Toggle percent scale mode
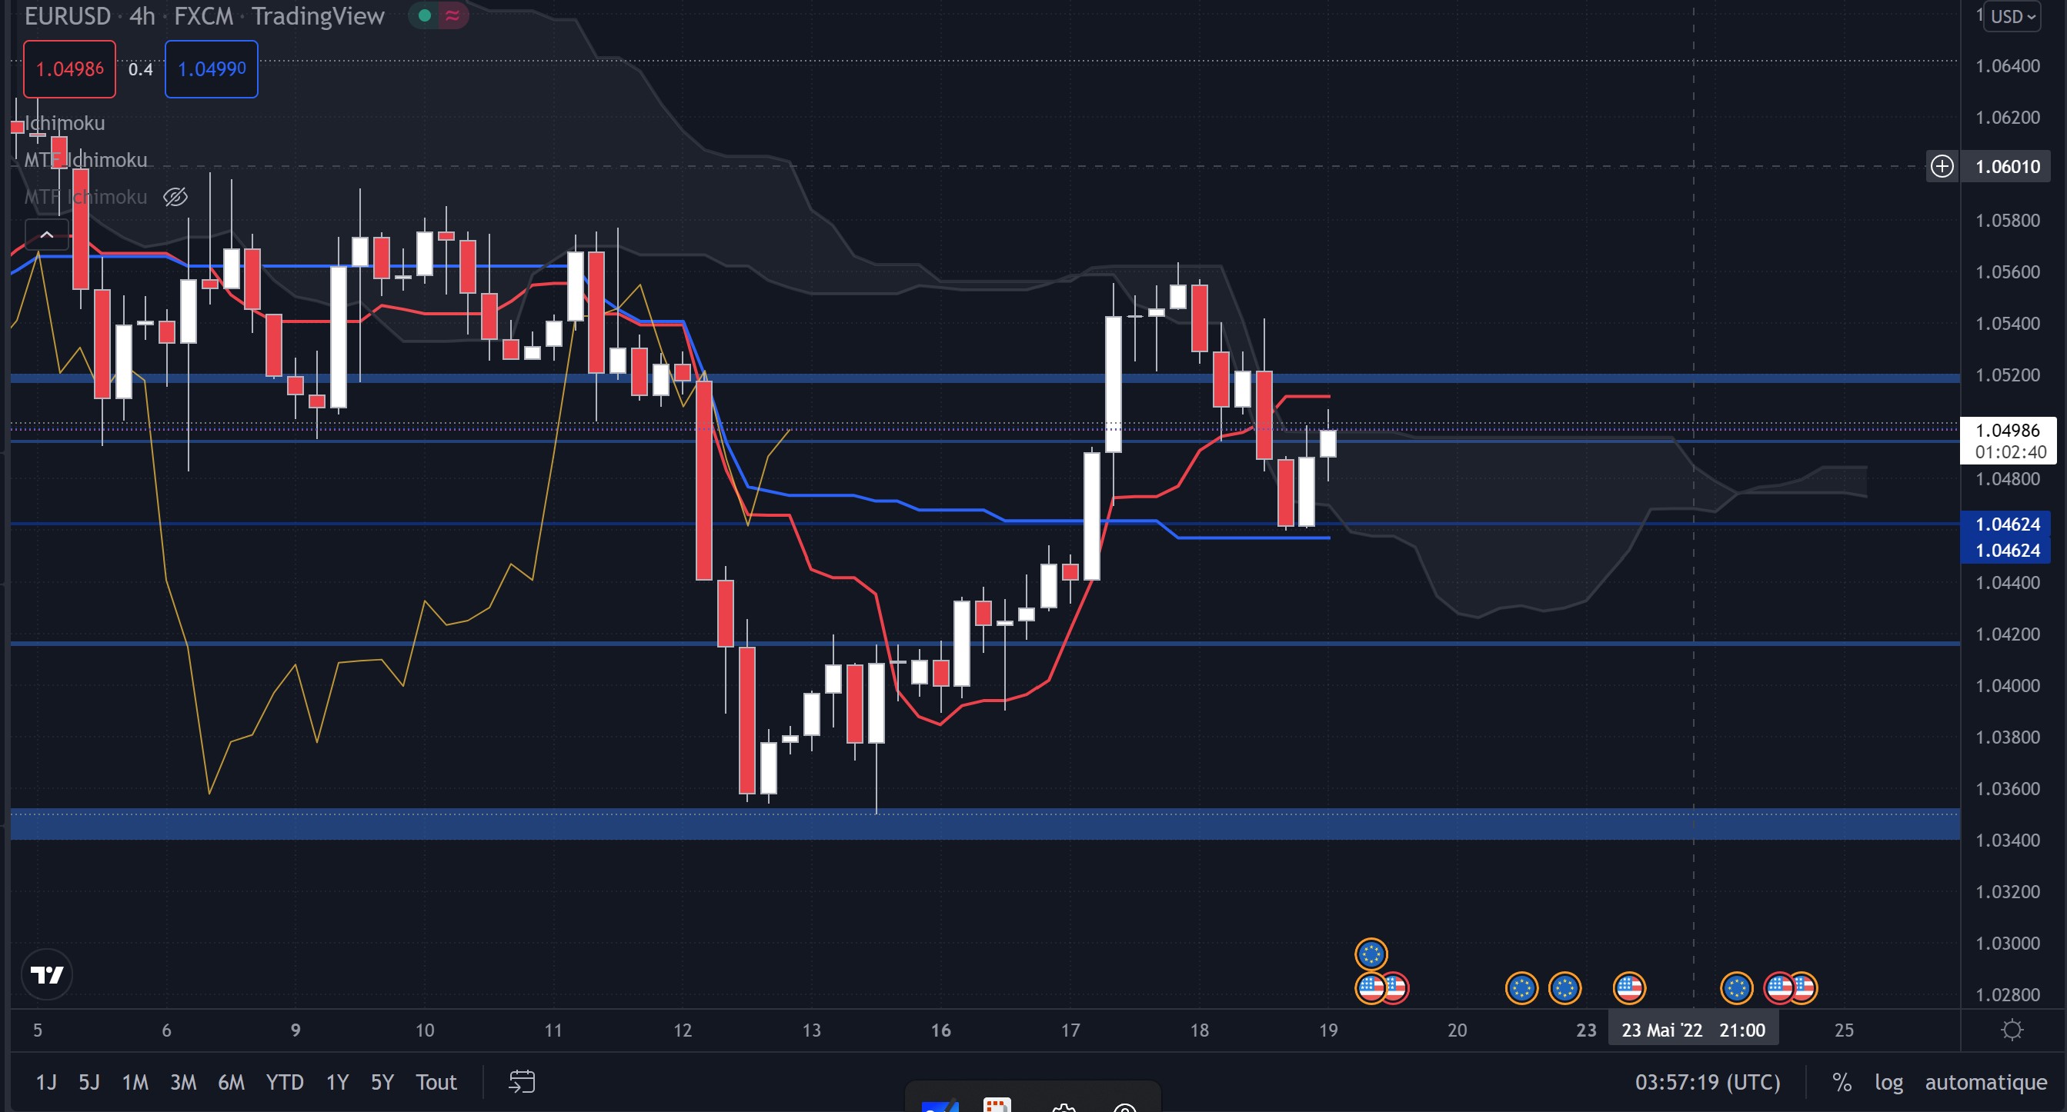This screenshot has width=2067, height=1112. click(x=1842, y=1081)
